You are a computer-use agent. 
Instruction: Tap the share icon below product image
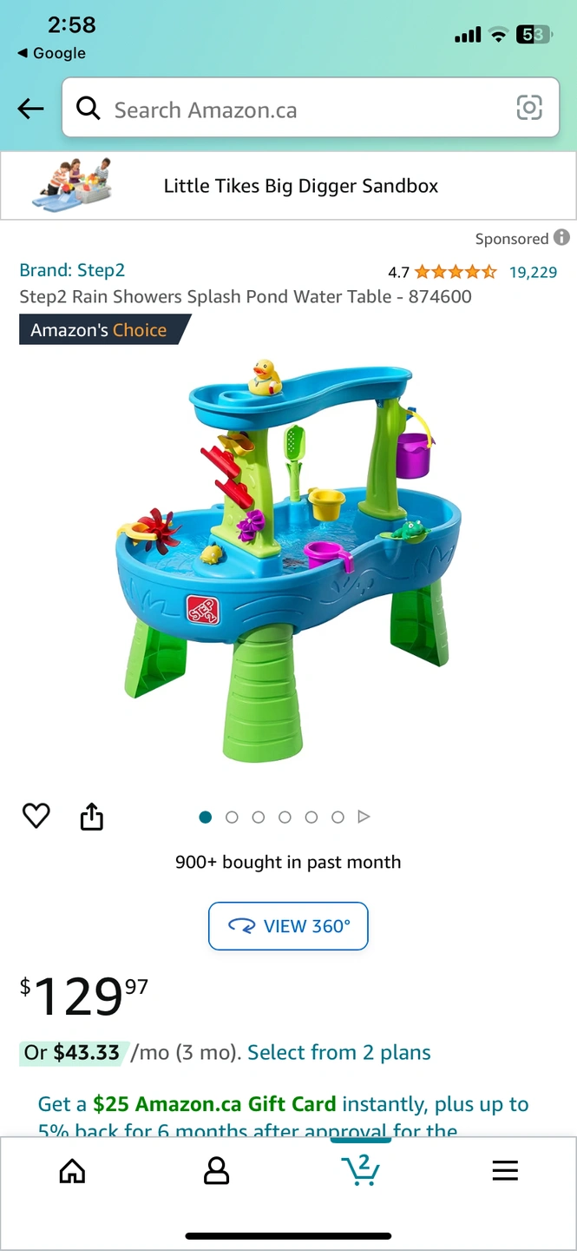coord(92,816)
